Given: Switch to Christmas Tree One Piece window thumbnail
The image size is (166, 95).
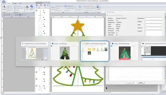Looking at the screenshot, I should [35, 51].
